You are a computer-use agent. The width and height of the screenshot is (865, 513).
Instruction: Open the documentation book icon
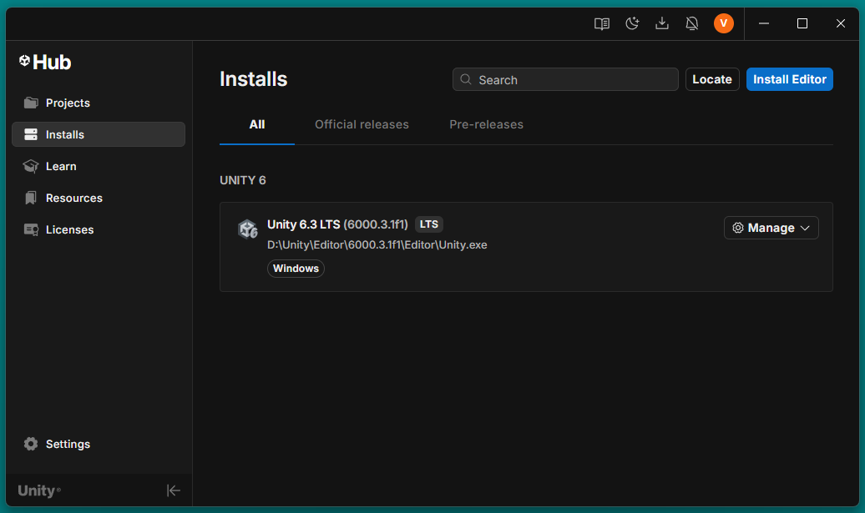click(x=601, y=23)
